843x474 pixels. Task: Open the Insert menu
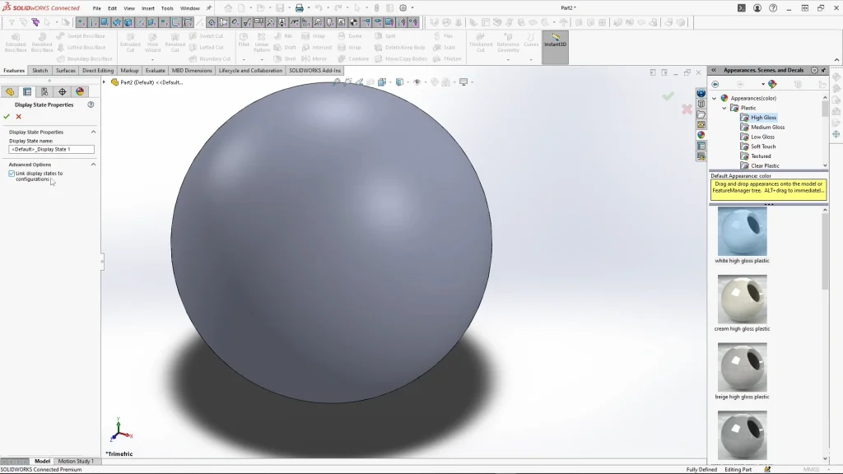tap(148, 8)
